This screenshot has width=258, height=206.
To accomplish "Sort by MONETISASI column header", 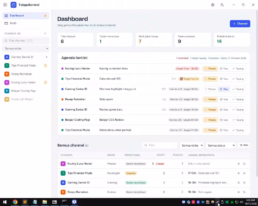I will [x=132, y=155].
